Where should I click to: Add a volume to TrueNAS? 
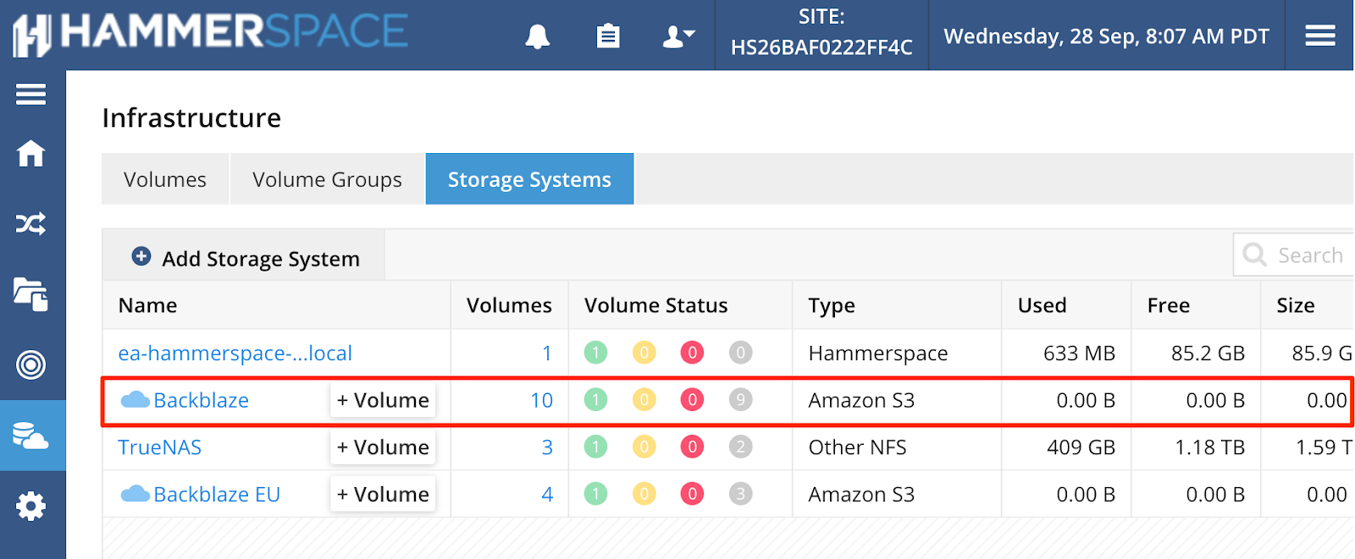[383, 447]
